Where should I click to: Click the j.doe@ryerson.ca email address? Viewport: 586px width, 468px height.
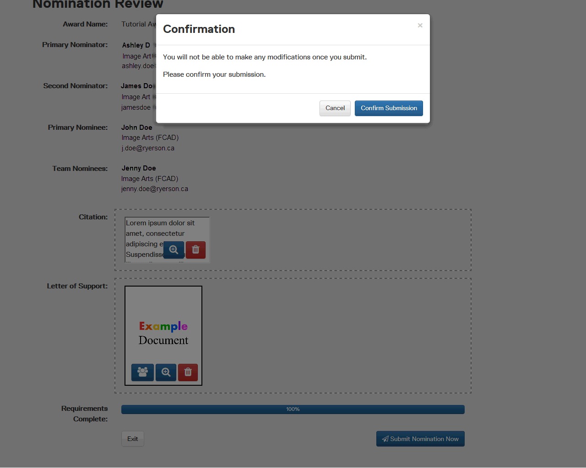pos(148,148)
